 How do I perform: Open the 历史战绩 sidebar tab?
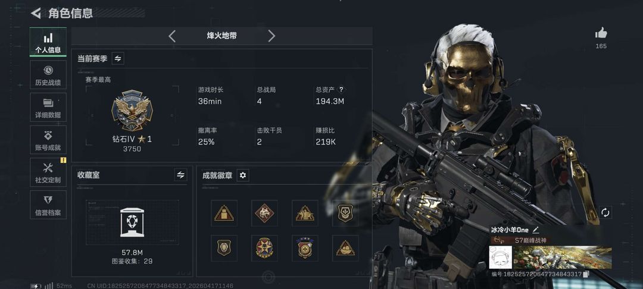pos(48,75)
